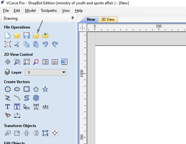The image size is (186, 144).
Task: Select the Draw Rectangle tool
Action: pos(26,89)
